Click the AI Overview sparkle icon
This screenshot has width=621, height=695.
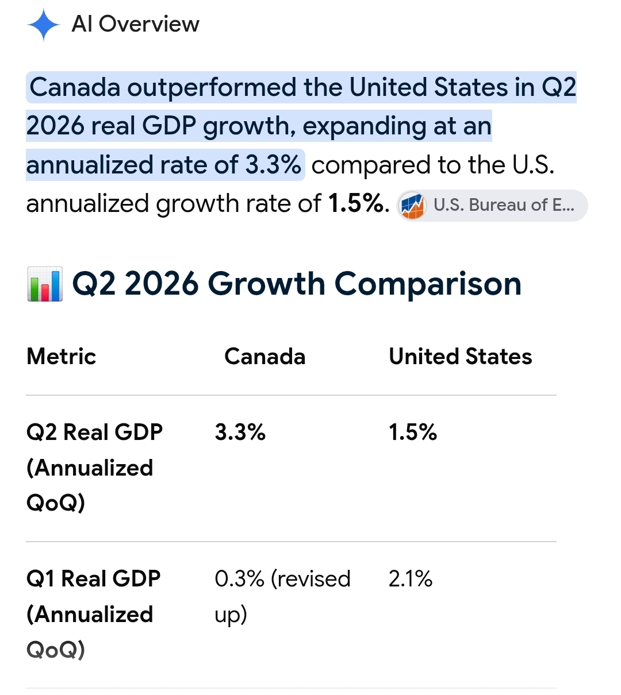43,25
